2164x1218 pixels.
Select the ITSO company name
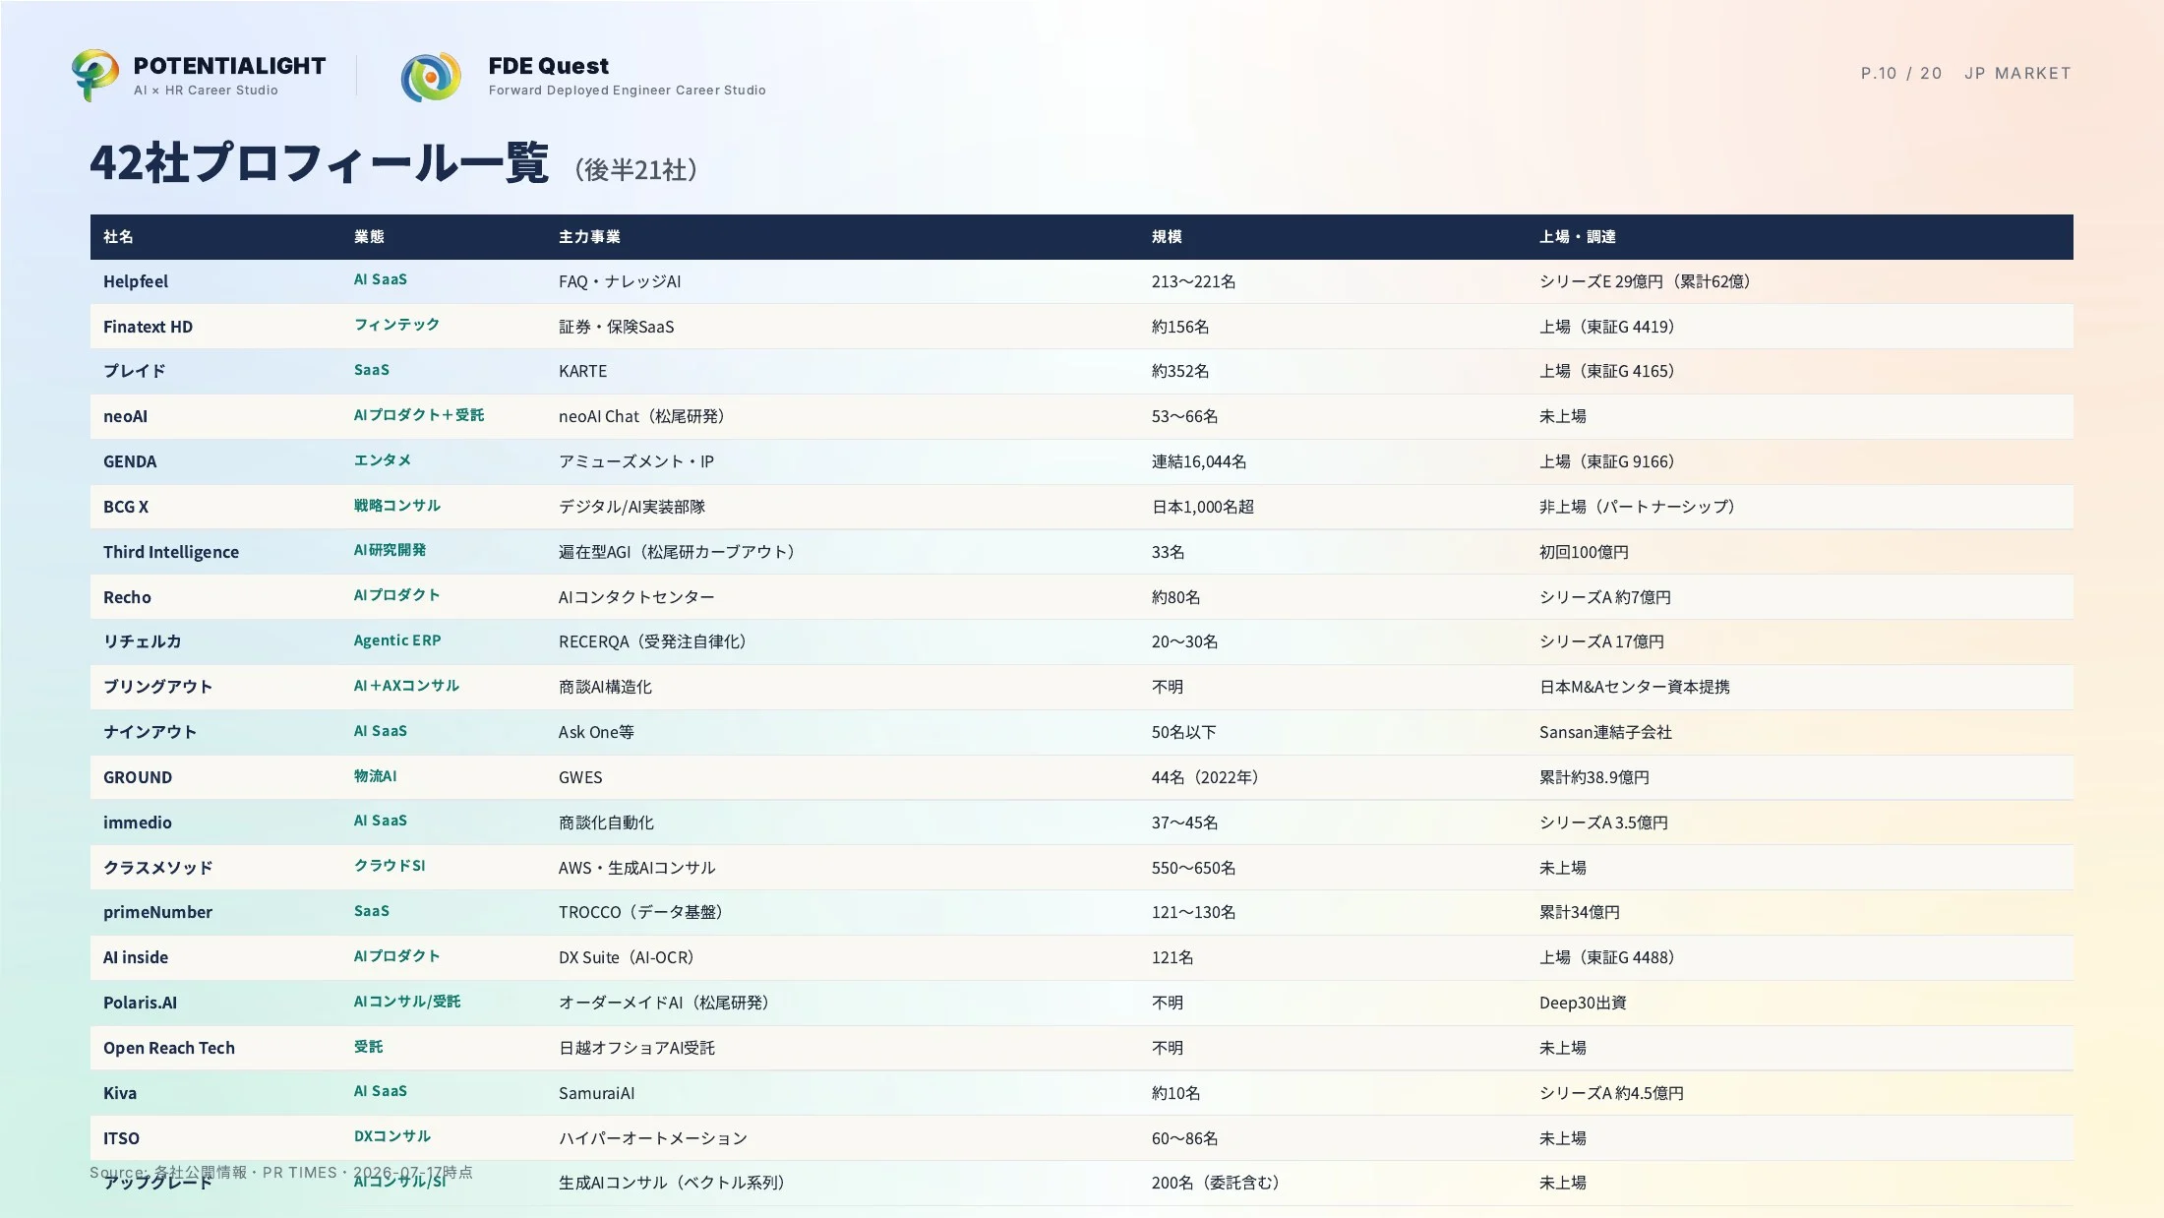(121, 1138)
